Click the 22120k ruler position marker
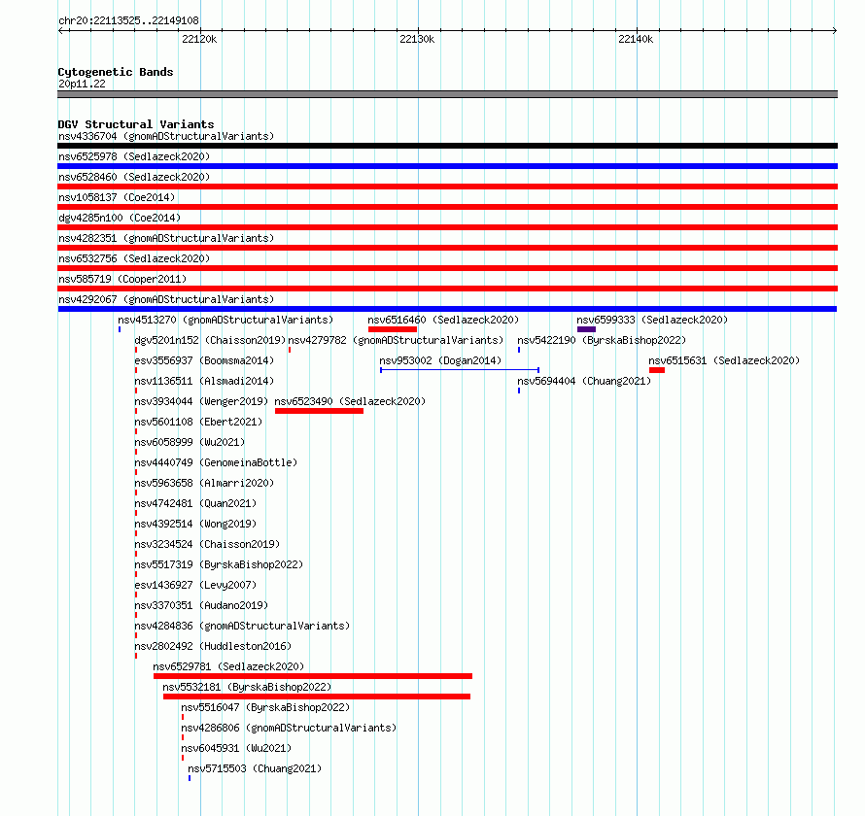The image size is (865, 816). (199, 39)
